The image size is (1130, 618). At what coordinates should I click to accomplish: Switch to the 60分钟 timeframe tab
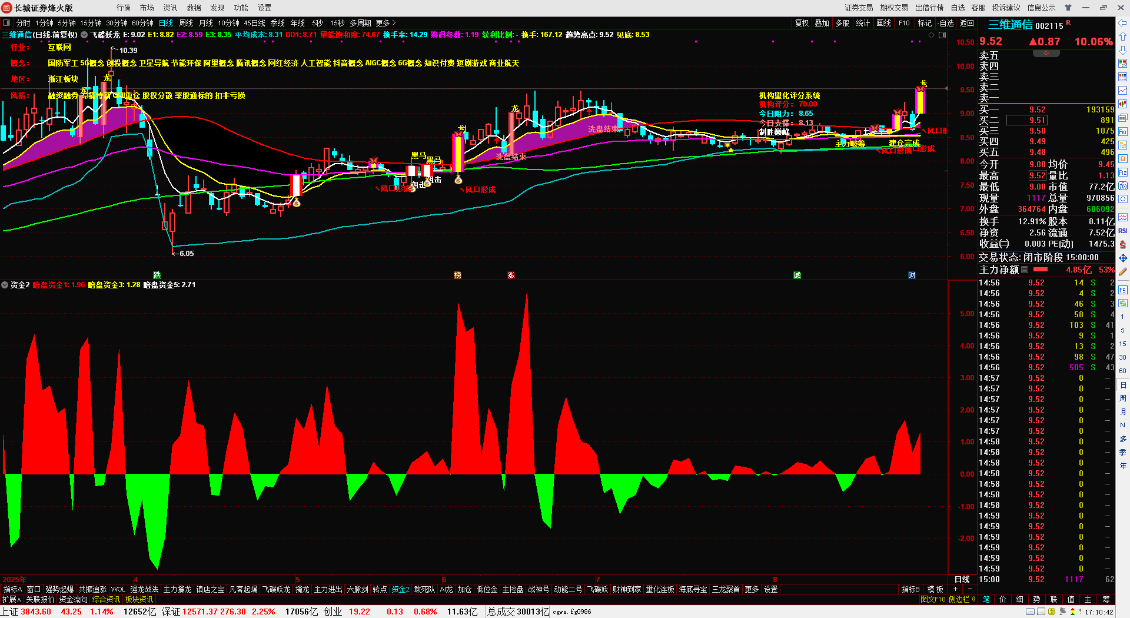coord(142,23)
